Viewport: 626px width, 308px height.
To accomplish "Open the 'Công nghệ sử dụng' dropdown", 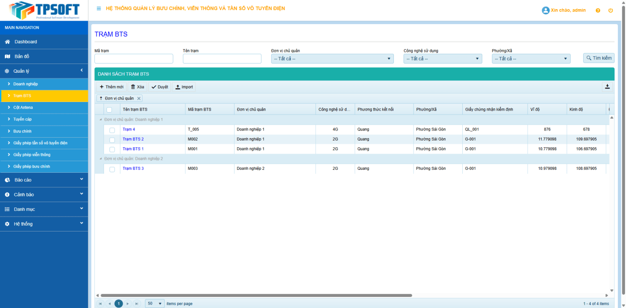I will pyautogui.click(x=443, y=59).
